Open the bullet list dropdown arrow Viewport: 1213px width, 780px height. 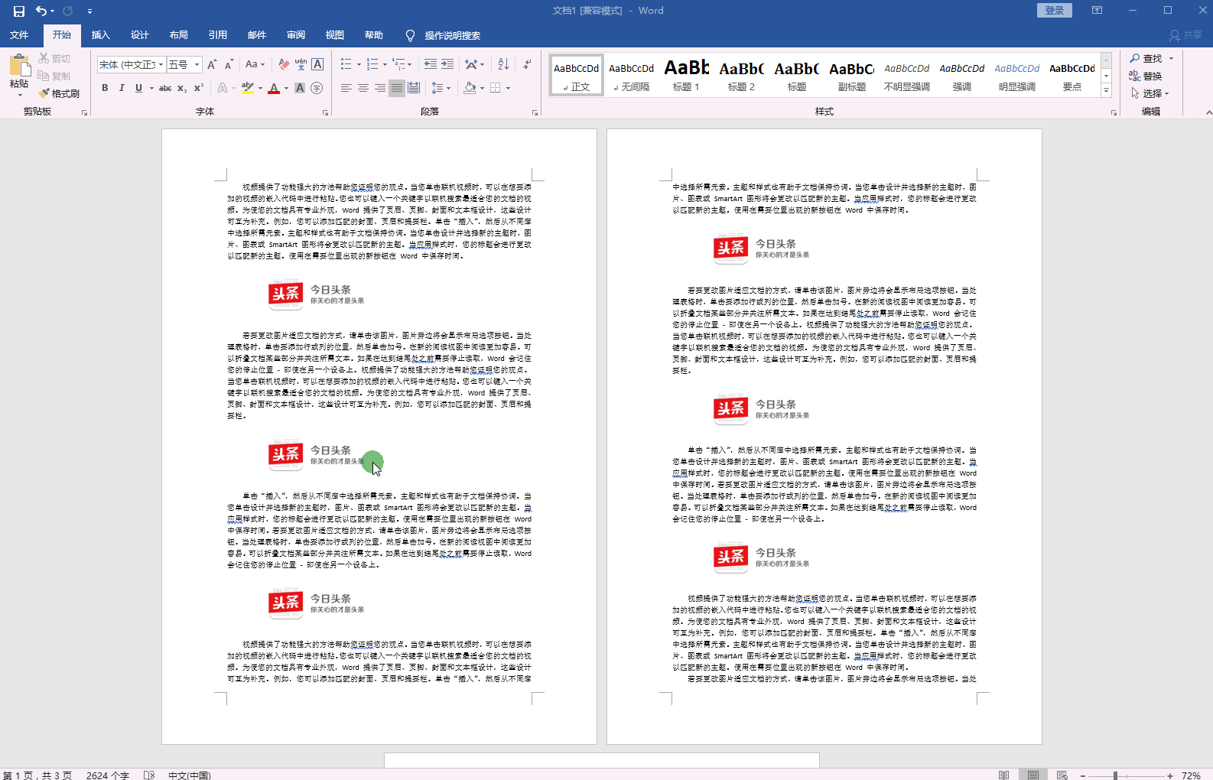[359, 65]
